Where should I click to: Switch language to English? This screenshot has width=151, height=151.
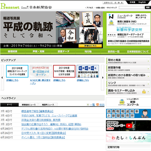pos(142,2)
